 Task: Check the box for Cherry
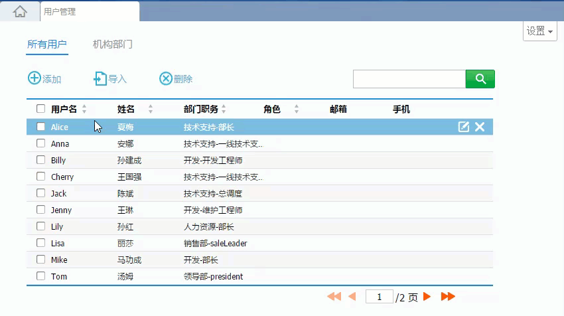(40, 177)
